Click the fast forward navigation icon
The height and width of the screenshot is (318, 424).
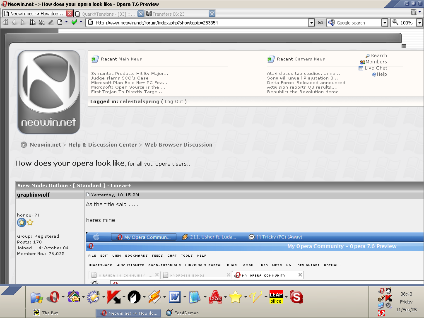33,22
